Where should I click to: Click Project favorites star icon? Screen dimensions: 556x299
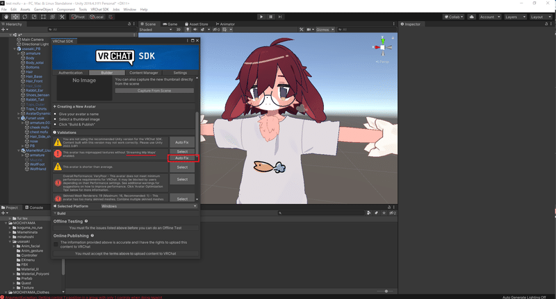coord(384,213)
